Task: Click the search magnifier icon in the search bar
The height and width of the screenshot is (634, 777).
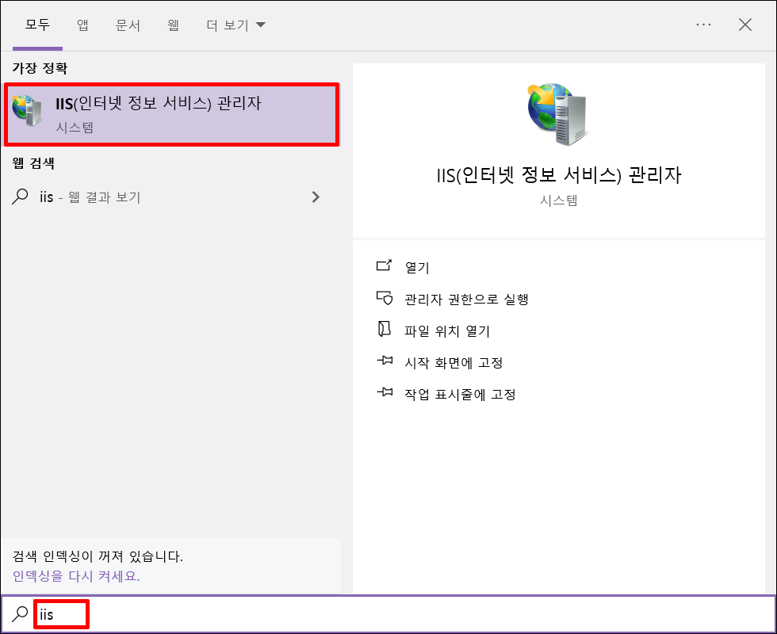Action: pos(20,614)
